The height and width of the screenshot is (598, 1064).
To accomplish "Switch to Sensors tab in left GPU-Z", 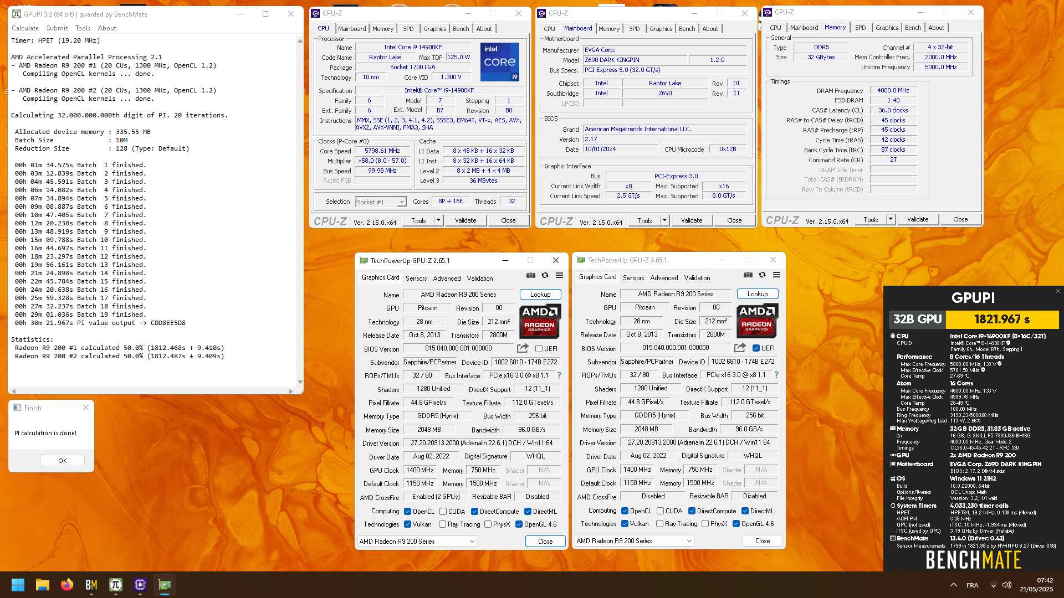I will pos(416,279).
